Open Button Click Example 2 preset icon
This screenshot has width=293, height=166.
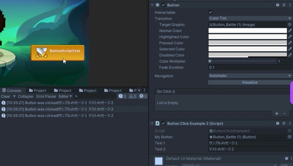(284, 123)
